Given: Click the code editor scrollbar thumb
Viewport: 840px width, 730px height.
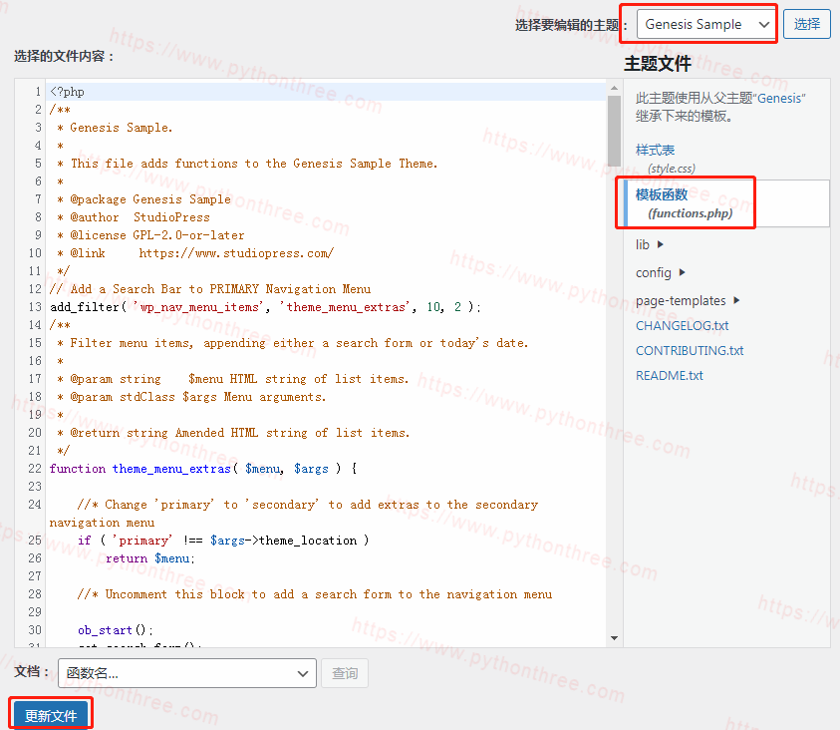Looking at the screenshot, I should pos(614,132).
